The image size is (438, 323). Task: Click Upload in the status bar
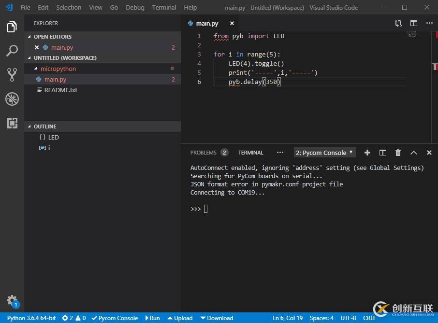tap(180, 318)
